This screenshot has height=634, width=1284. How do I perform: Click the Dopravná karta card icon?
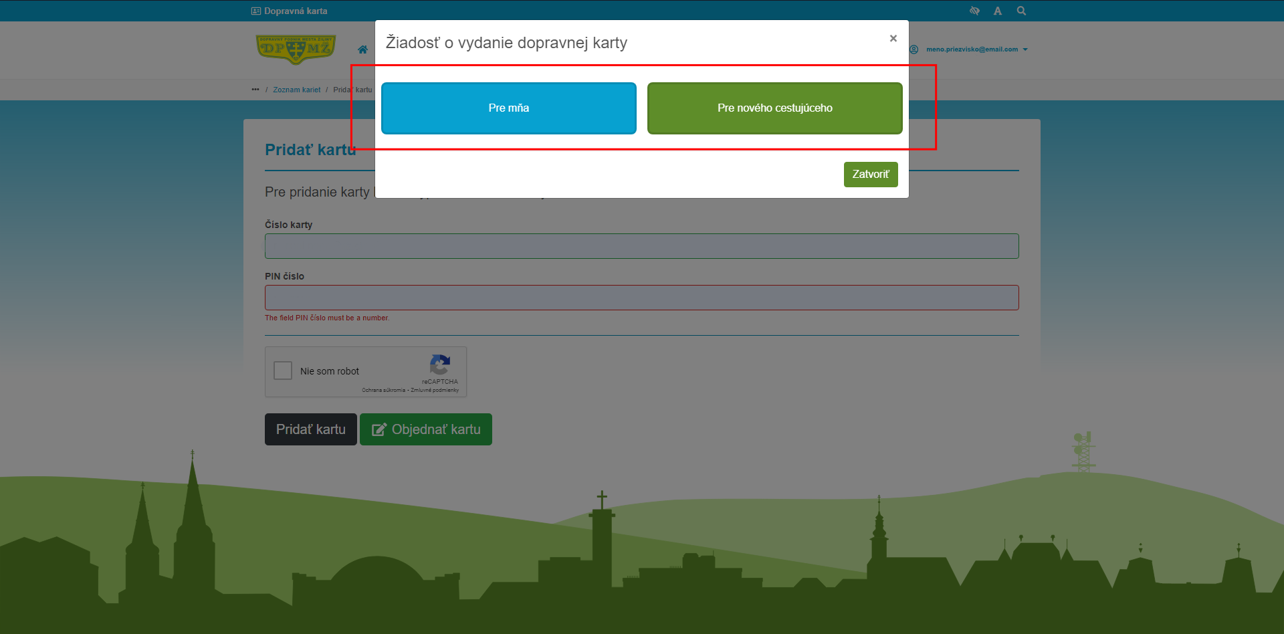pos(256,11)
